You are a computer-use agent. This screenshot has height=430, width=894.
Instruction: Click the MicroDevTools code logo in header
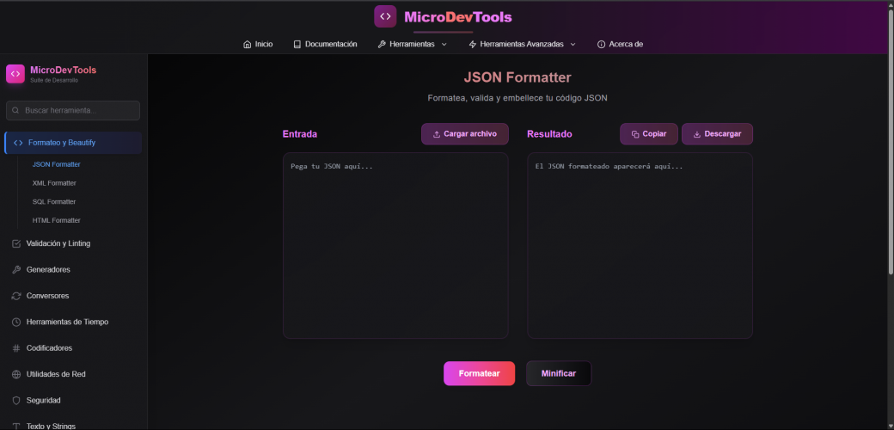click(x=385, y=16)
